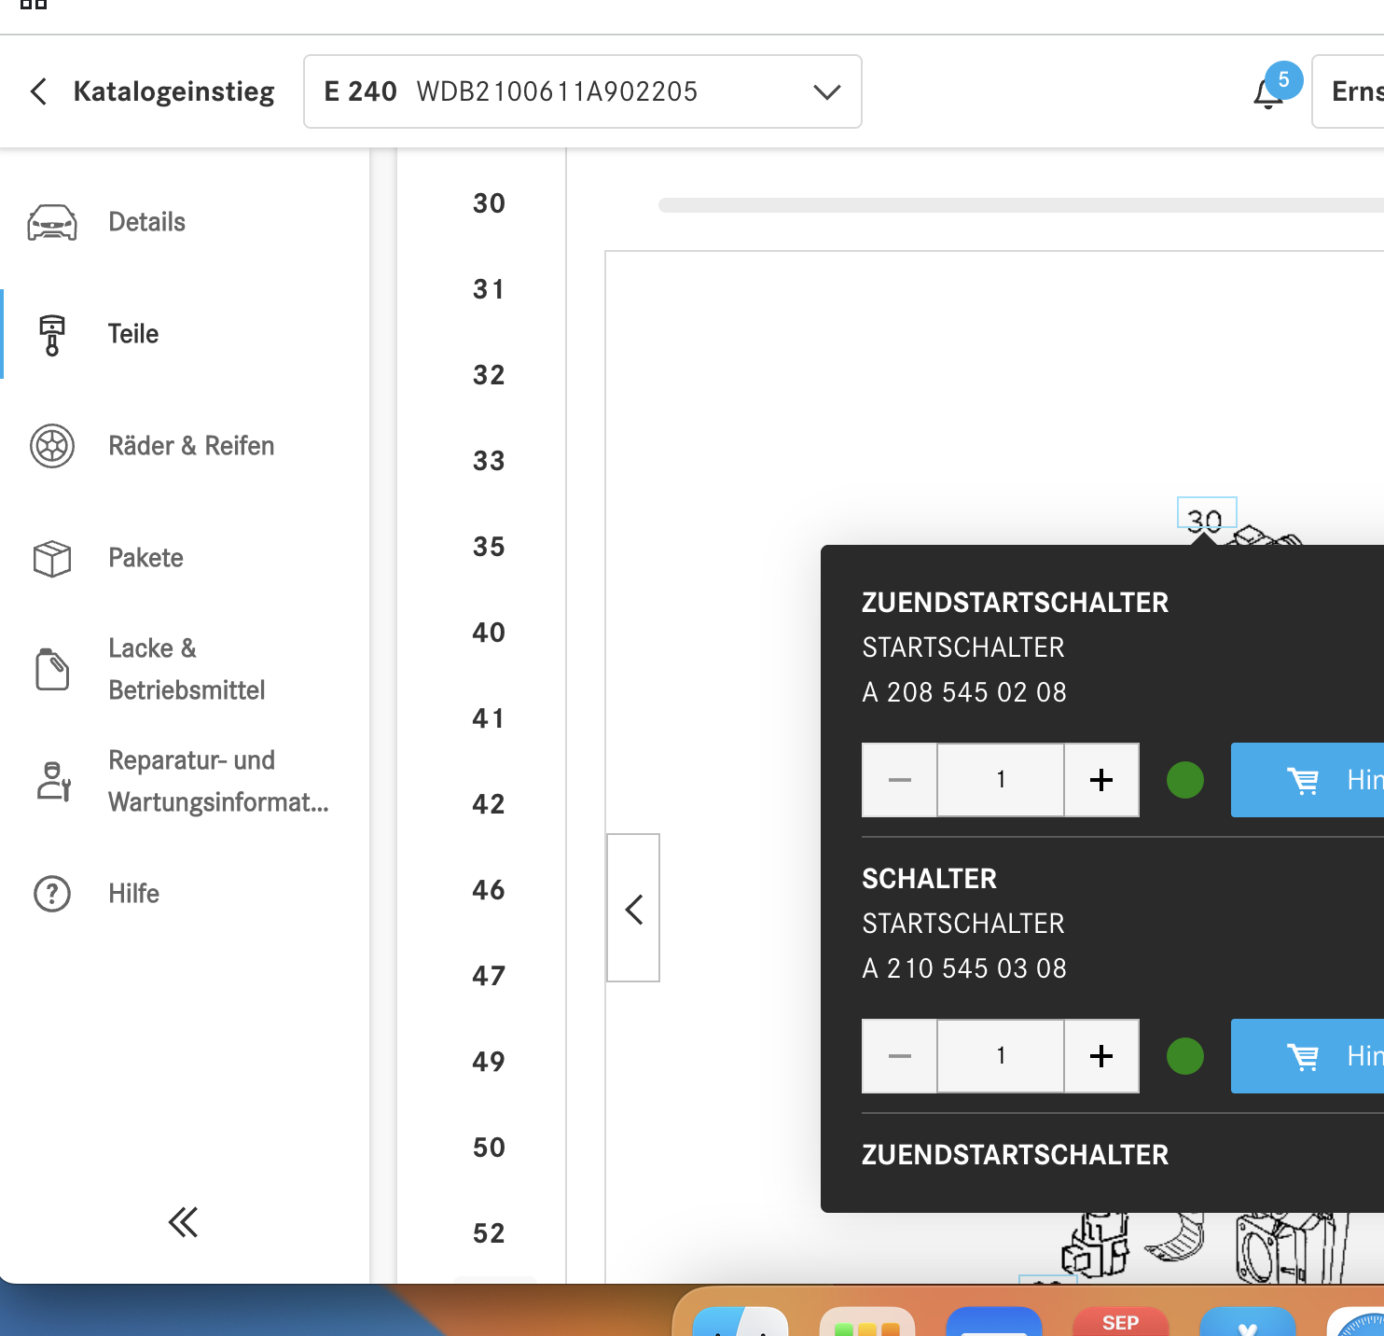Viewport: 1384px width, 1336px height.
Task: Increase quantity for A 208 545 02 08
Action: (1101, 780)
